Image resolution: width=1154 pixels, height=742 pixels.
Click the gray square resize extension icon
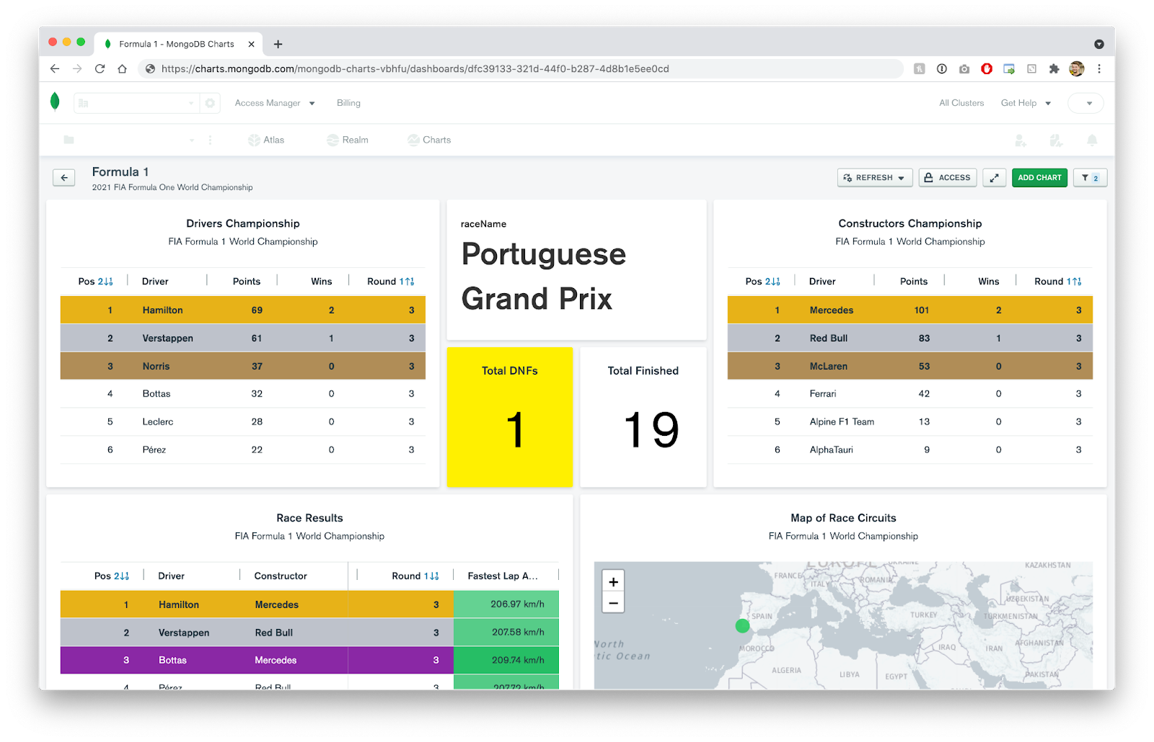(x=1031, y=68)
